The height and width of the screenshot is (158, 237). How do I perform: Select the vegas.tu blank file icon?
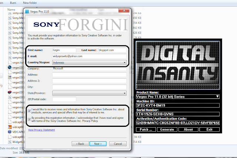coord(10,62)
